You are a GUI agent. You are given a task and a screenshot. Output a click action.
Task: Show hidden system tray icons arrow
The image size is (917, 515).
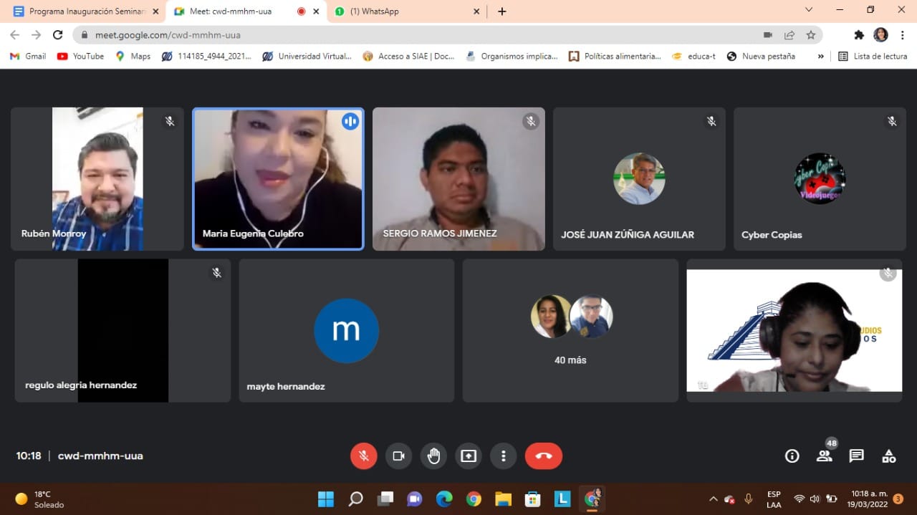coord(713,499)
